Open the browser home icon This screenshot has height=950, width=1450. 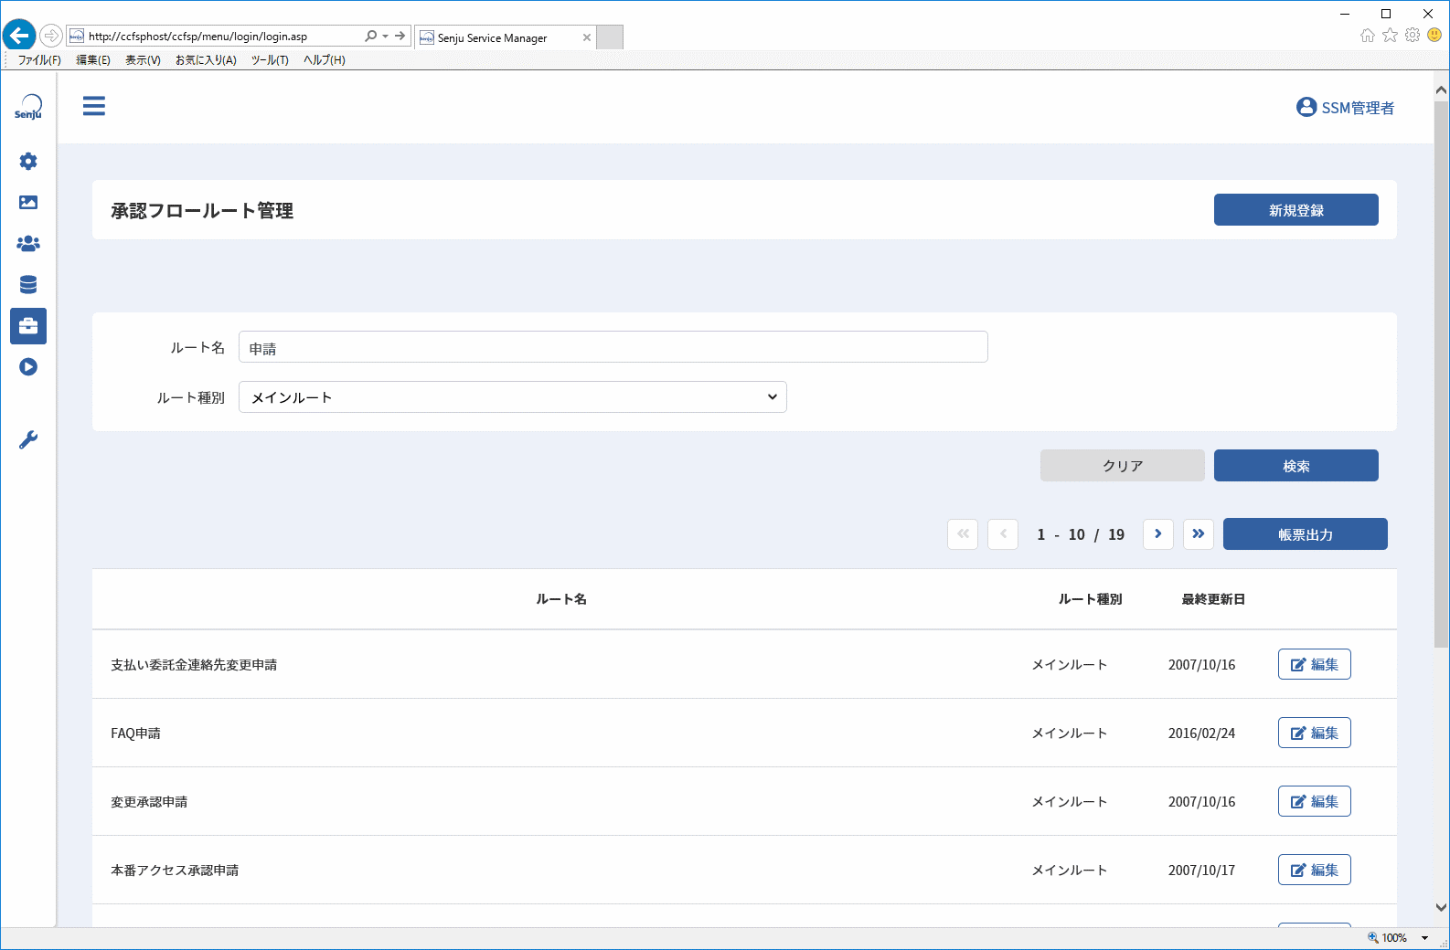pyautogui.click(x=1368, y=36)
